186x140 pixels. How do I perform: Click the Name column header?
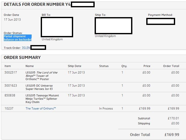point(30,66)
